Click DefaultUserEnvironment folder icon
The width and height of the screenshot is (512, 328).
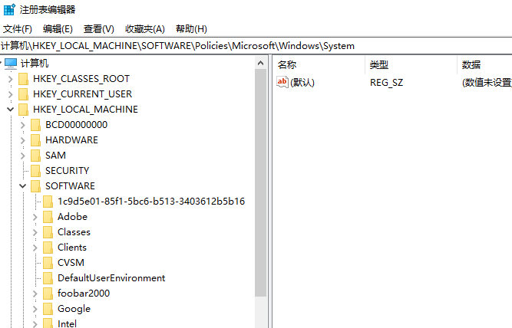tap(48, 278)
